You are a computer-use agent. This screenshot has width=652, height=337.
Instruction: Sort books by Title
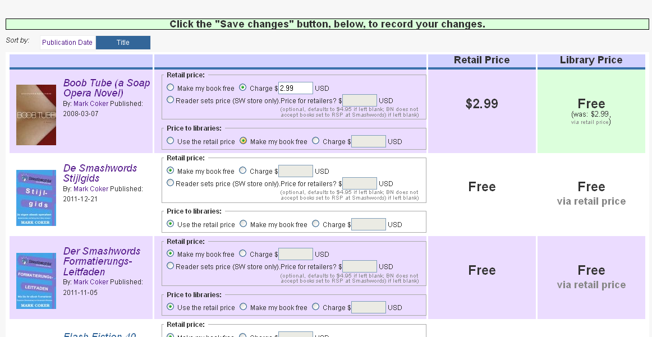click(123, 43)
